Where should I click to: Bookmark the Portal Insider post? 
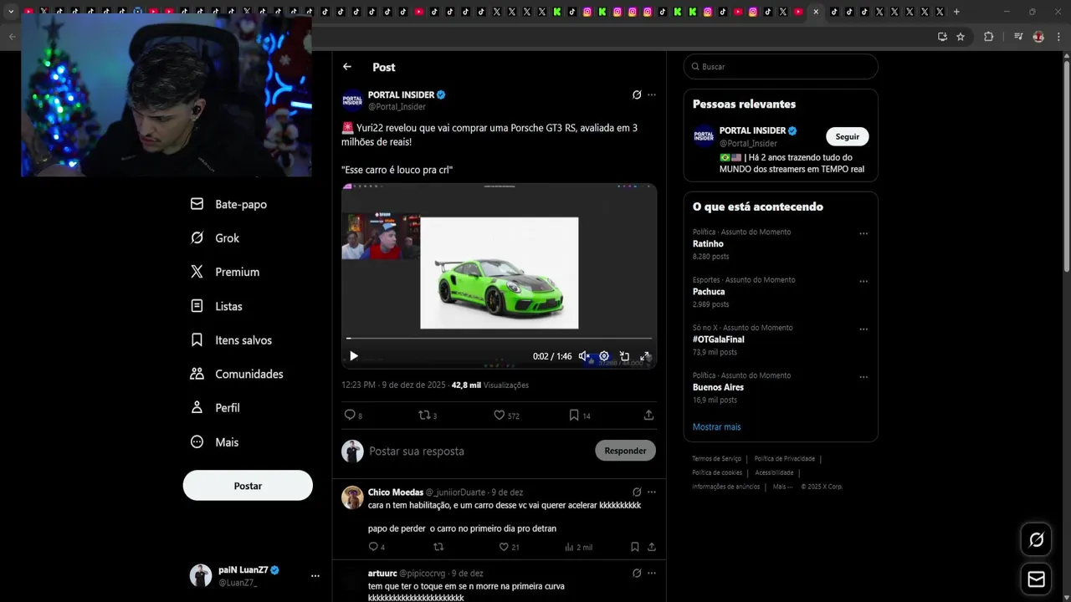coord(580,415)
